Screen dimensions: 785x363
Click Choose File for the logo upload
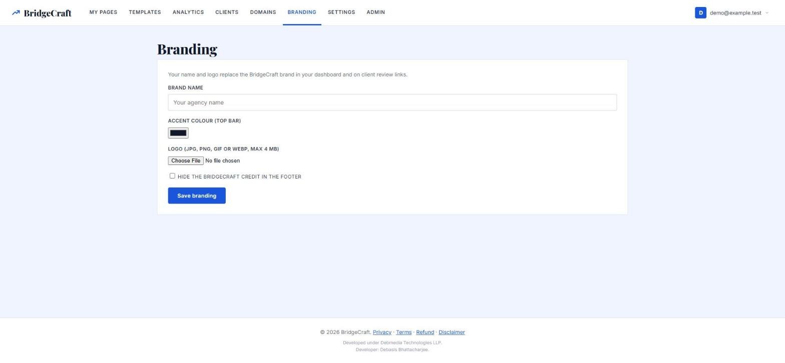pyautogui.click(x=186, y=161)
